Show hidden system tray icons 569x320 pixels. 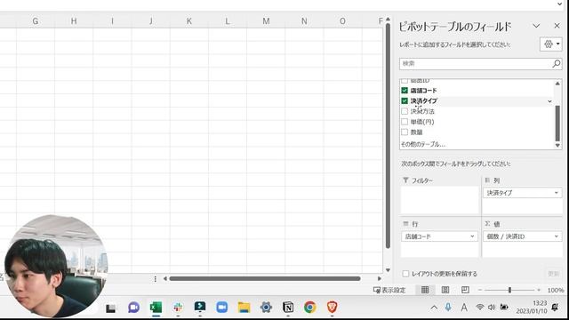point(434,308)
